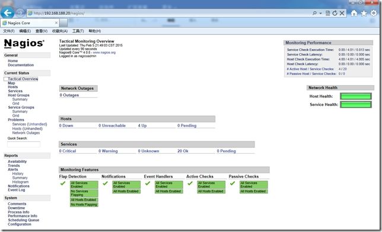Click the address bar URL field
This screenshot has width=382, height=232.
(x=168, y=13)
